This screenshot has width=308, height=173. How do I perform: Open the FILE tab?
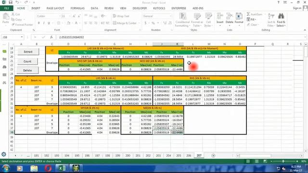[6, 8]
